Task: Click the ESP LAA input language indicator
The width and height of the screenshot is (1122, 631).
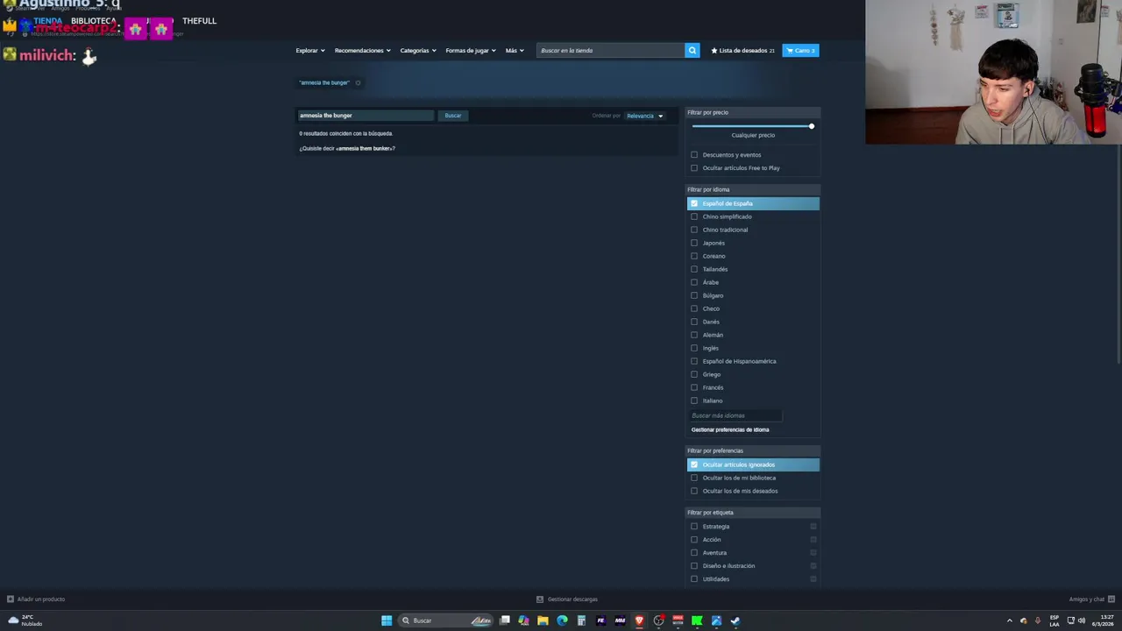Action: coord(1055,620)
